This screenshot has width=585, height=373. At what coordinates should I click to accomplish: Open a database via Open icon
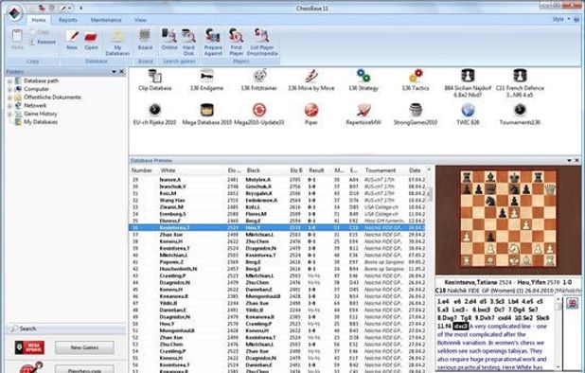(x=91, y=40)
